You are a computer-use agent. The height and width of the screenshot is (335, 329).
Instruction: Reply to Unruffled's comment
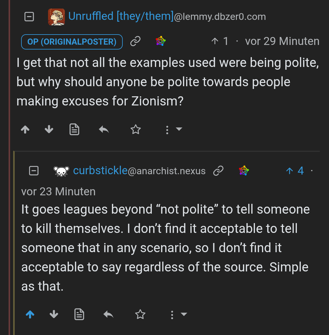tap(104, 130)
